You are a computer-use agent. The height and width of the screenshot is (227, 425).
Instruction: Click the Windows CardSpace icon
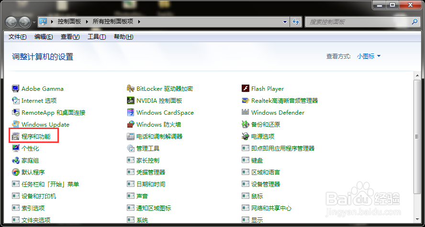point(131,112)
